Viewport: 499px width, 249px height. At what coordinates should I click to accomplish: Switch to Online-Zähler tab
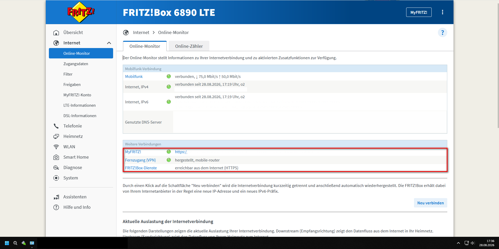pyautogui.click(x=189, y=46)
